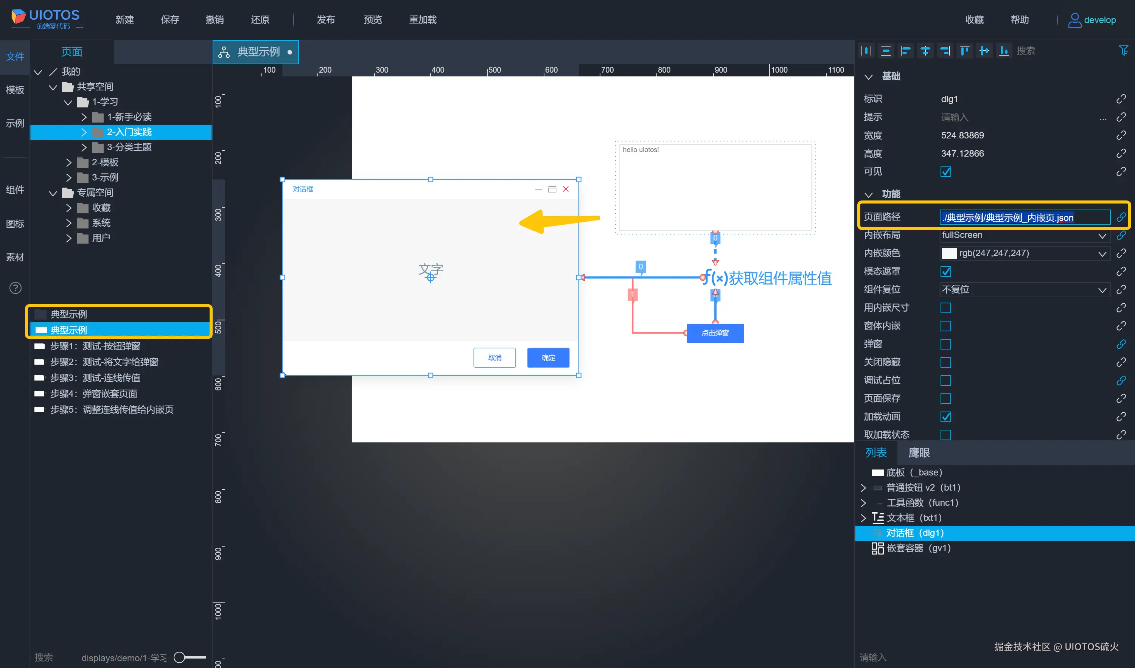Viewport: 1135px width, 668px height.
Task: Open the 发布 menu item
Action: [325, 20]
